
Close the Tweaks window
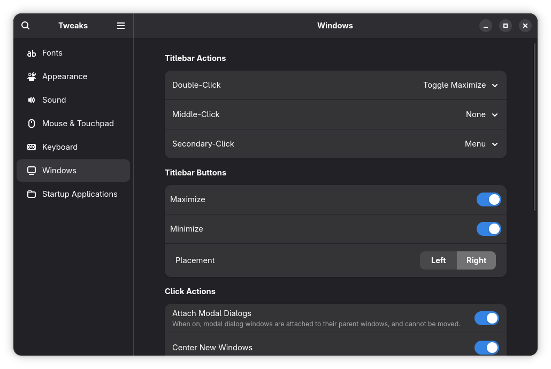pos(525,26)
